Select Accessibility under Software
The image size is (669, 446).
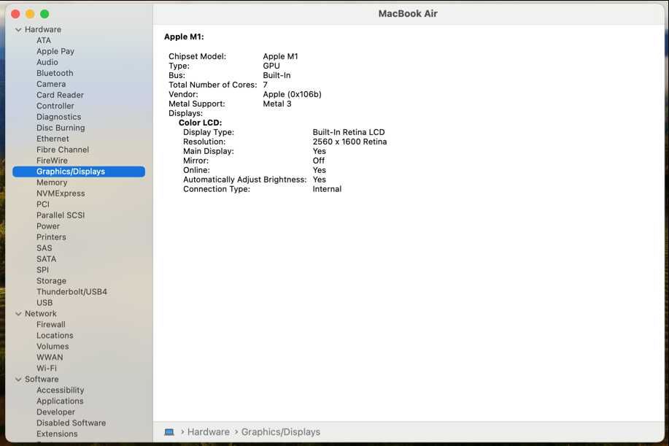tap(60, 390)
